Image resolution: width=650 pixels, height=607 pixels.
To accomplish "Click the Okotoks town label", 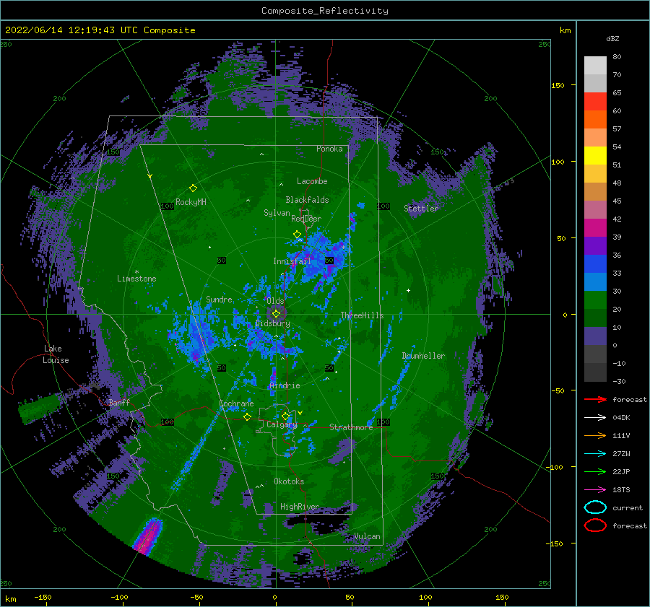I will pos(289,481).
